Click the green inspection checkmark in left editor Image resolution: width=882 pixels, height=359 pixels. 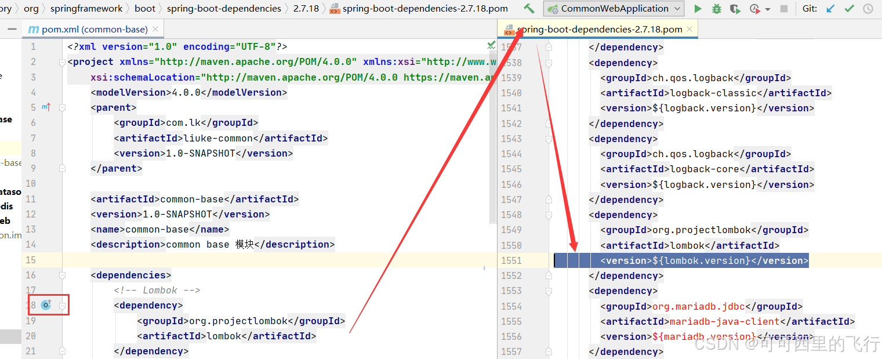tap(491, 45)
